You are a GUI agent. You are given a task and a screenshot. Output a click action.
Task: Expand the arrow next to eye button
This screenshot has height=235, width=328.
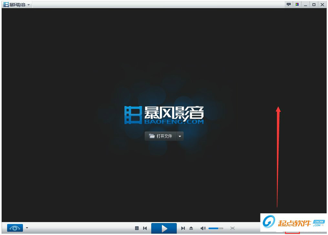coord(27,228)
